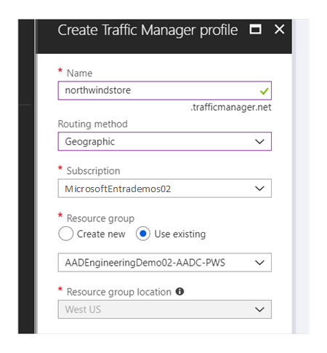Close the Create Traffic Manager profile blade
This screenshot has width=327, height=353.
tap(279, 29)
